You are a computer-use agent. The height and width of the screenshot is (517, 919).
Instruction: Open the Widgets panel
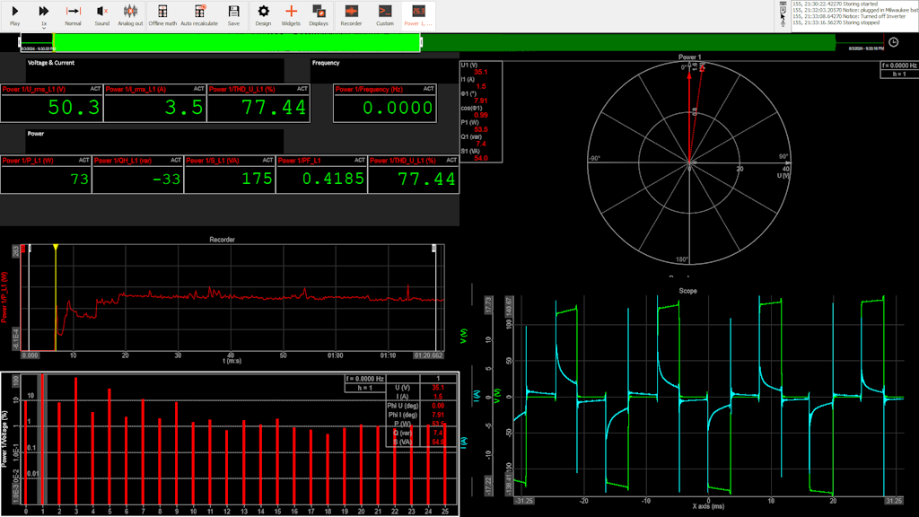291,15
